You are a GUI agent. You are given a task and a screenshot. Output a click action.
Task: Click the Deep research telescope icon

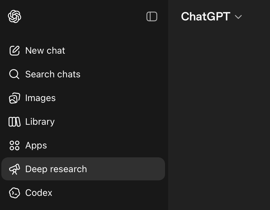point(15,169)
